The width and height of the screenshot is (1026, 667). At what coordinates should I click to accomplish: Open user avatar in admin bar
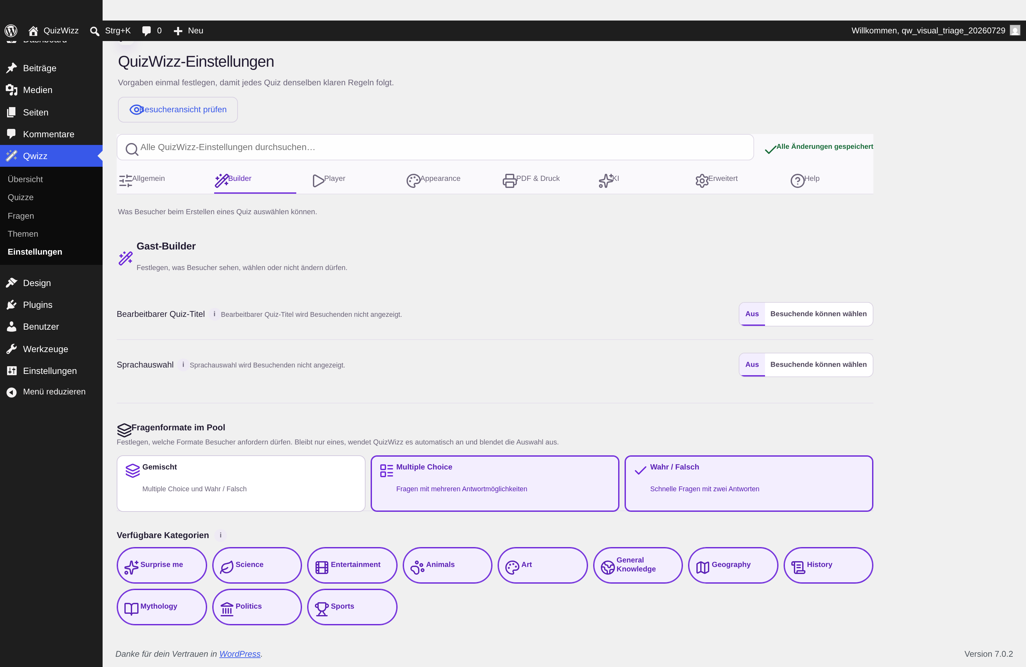pos(1015,30)
